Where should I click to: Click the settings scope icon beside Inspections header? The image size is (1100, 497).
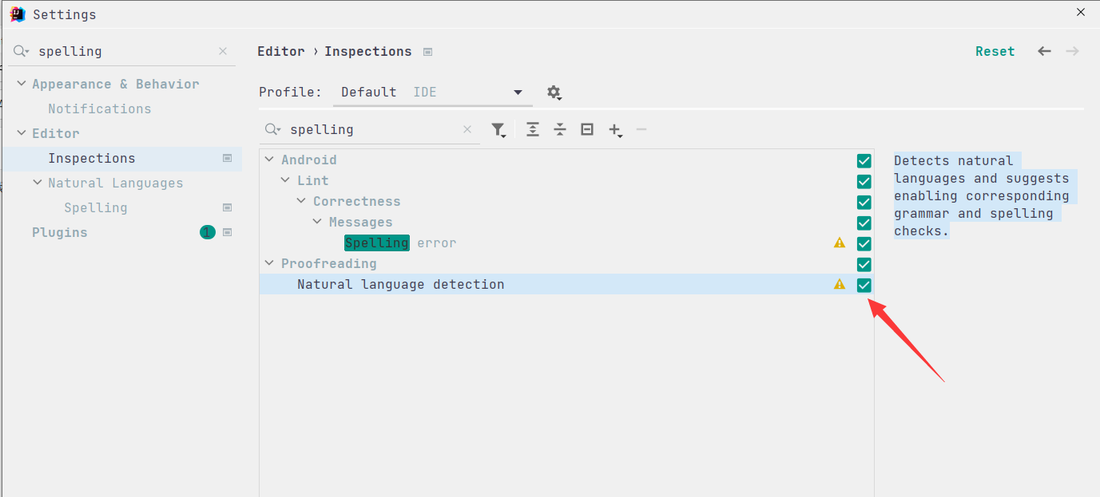coord(427,52)
